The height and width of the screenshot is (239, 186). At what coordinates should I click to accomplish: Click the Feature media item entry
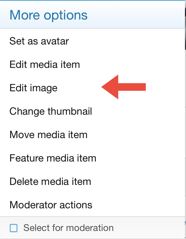pyautogui.click(x=52, y=158)
